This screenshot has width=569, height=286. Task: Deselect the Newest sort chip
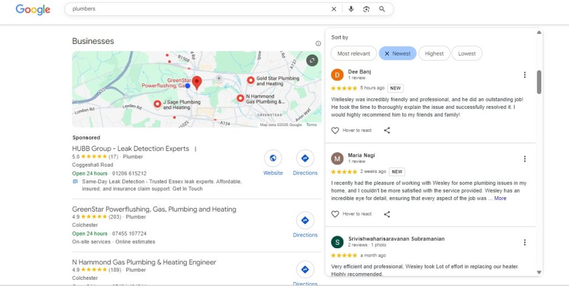[x=398, y=53]
